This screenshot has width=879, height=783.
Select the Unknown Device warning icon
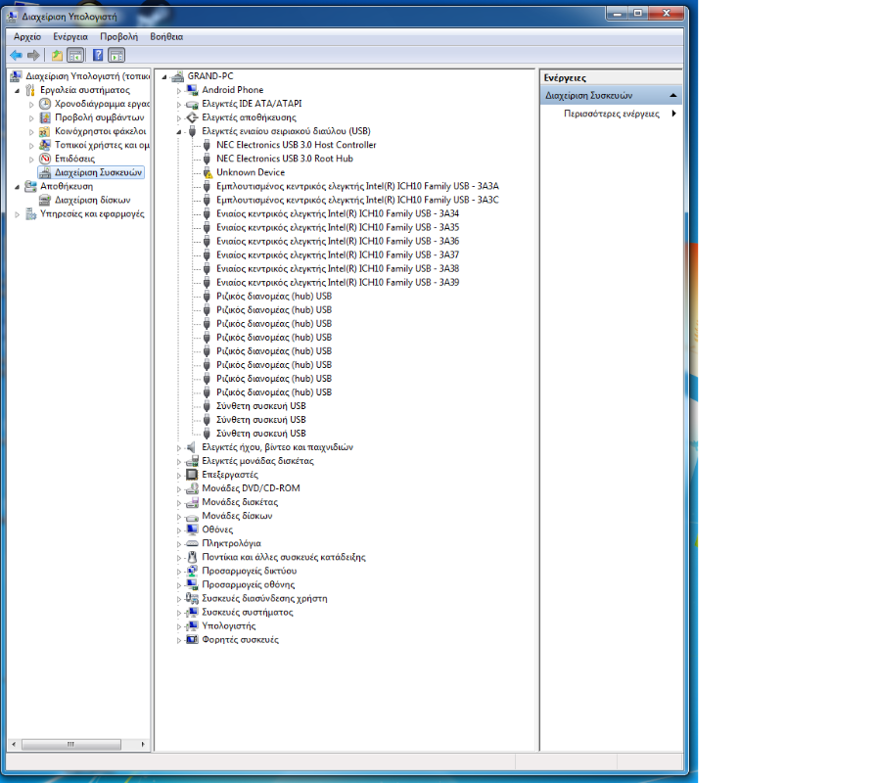click(207, 172)
